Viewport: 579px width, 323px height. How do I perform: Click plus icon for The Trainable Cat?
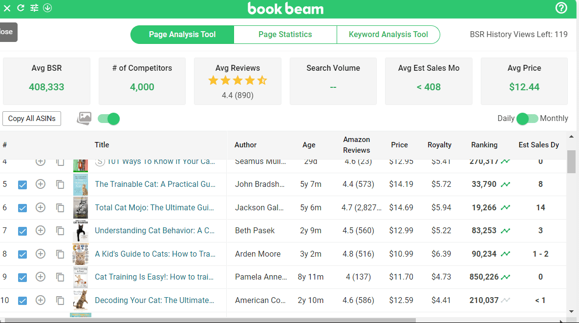[41, 184]
